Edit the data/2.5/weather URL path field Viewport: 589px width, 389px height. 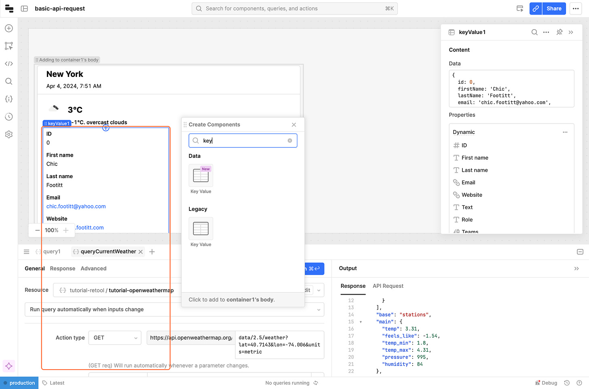(280, 345)
